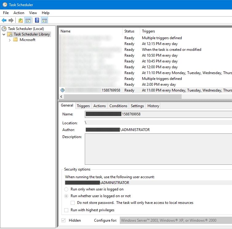The width and height of the screenshot is (232, 229).
Task: Select the Microsoft folder in the tree
Action: point(27,40)
